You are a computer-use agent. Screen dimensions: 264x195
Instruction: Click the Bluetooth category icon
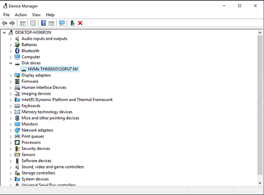click(x=17, y=51)
